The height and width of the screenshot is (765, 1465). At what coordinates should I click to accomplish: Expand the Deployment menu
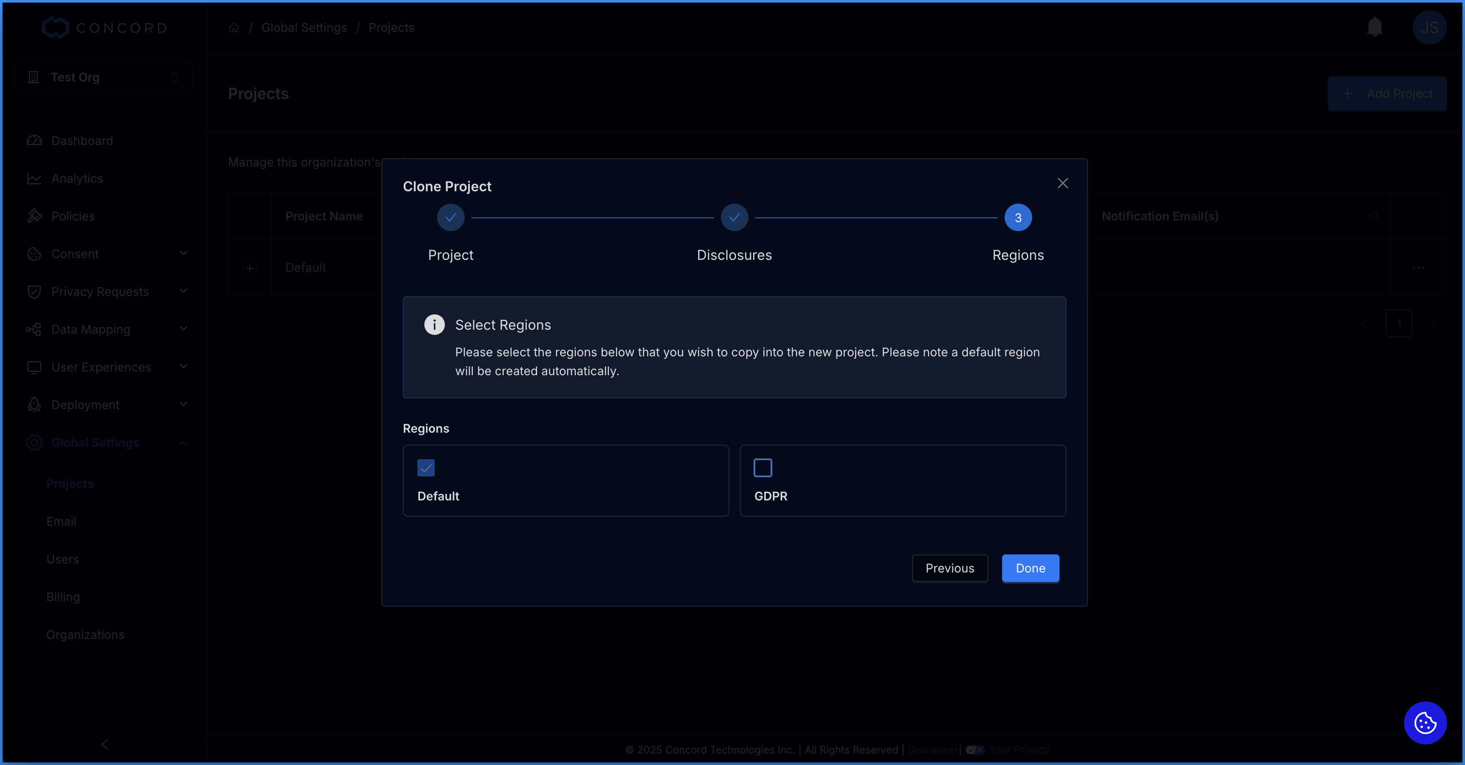pyautogui.click(x=106, y=404)
